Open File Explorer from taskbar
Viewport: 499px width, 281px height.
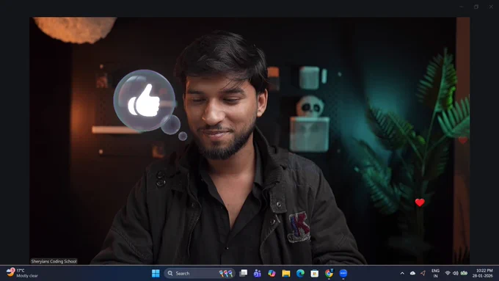[285, 274]
